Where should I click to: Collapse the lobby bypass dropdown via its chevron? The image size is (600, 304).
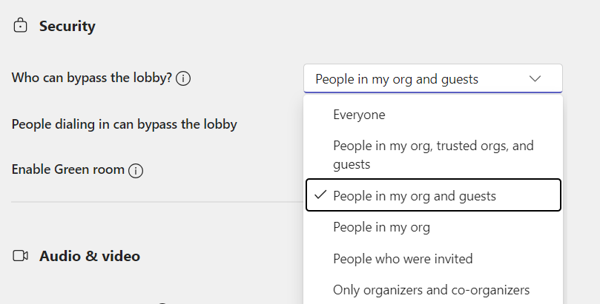535,78
